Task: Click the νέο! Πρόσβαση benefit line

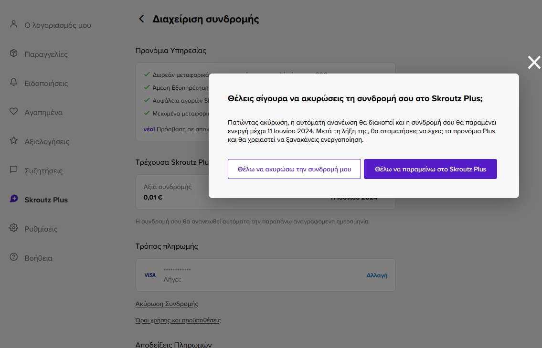Action: point(176,129)
